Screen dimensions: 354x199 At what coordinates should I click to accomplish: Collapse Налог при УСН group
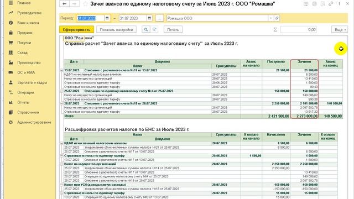(61, 185)
